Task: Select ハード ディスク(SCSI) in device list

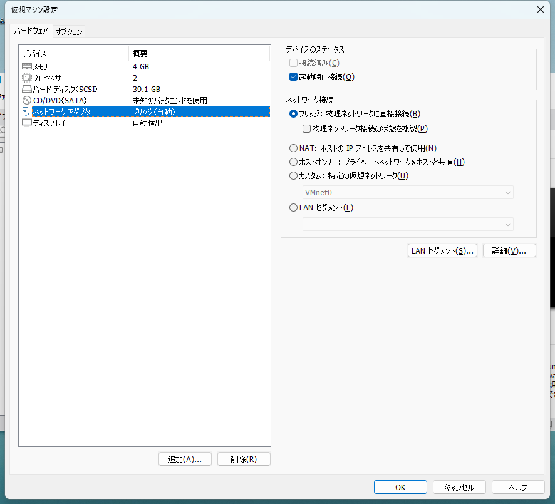Action: (x=145, y=89)
